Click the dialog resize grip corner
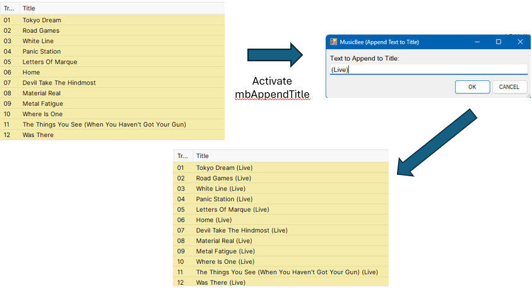This screenshot has height=288, width=532. click(x=528, y=96)
